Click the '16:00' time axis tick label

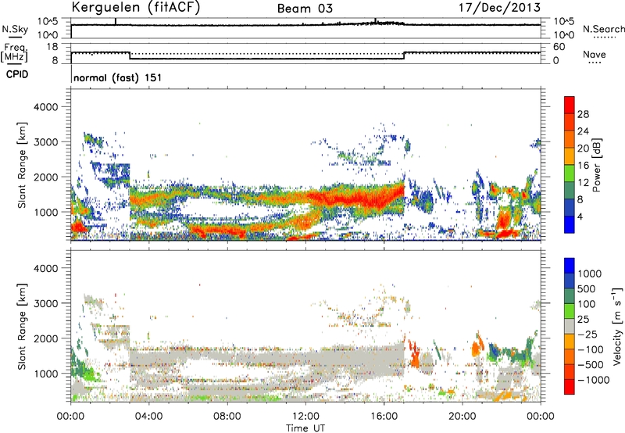click(384, 417)
